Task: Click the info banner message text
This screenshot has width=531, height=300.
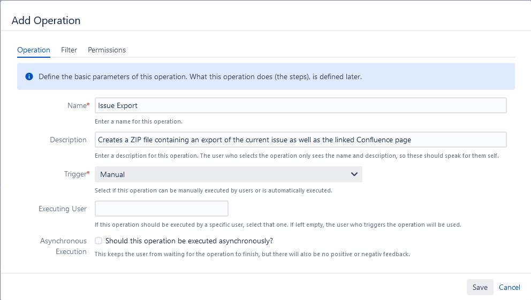Action: (200, 76)
